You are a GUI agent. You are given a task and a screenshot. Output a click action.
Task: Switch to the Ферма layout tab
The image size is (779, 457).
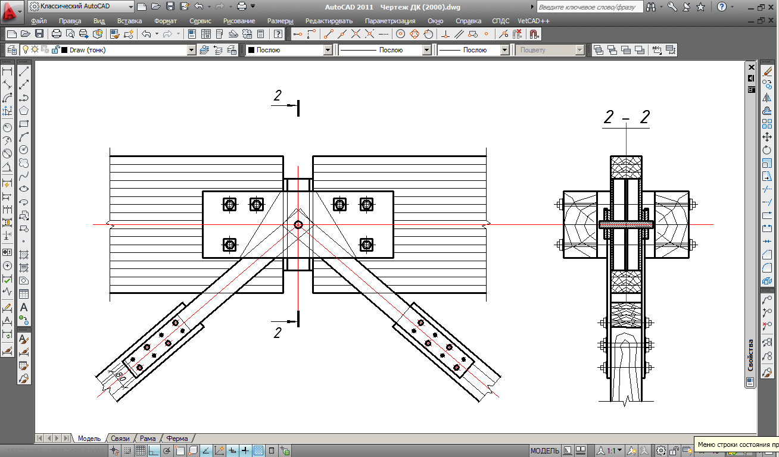coord(177,439)
